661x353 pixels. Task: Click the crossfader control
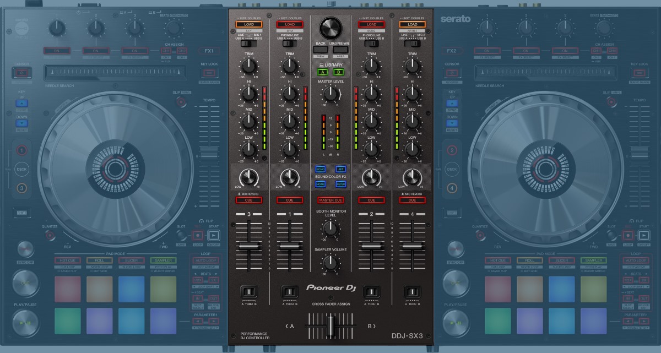coord(330,325)
